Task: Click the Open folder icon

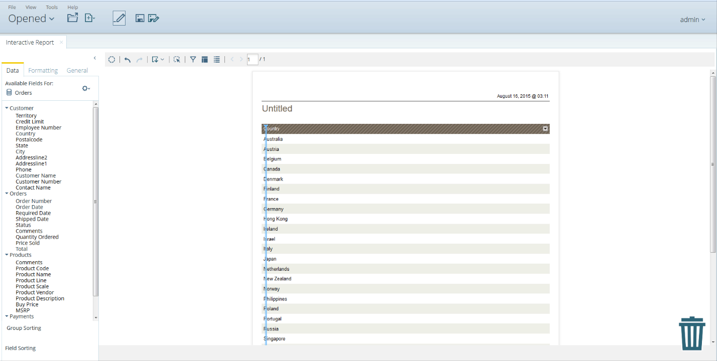Action: coord(73,18)
